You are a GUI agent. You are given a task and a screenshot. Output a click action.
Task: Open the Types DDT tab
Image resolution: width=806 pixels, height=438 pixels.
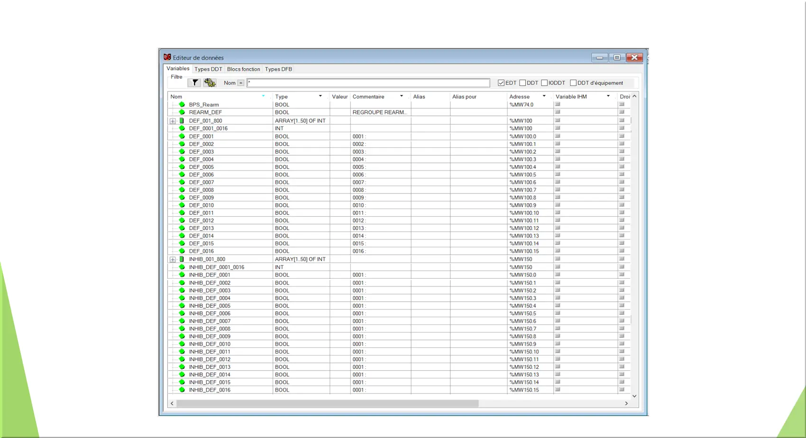coord(208,69)
